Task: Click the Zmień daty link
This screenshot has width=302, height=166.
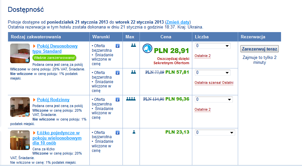Action: coord(178,22)
